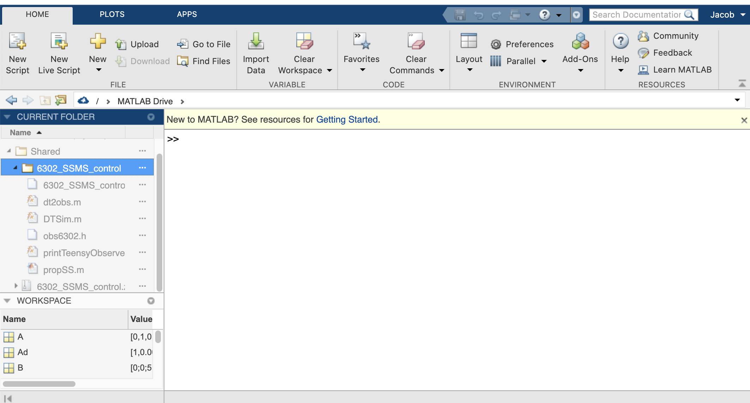The image size is (750, 403).
Task: Switch to the HOME tab
Action: click(x=37, y=14)
